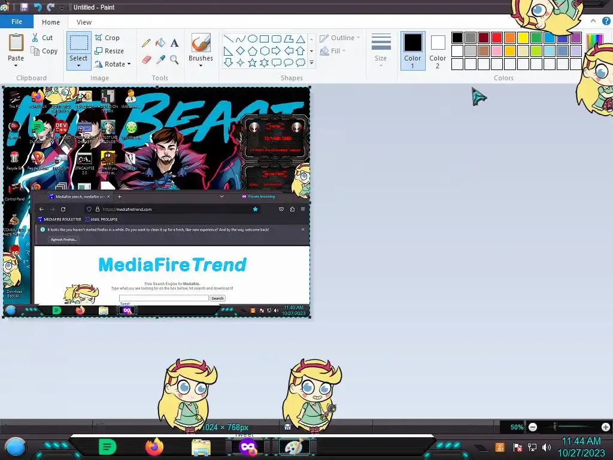The width and height of the screenshot is (613, 460).
Task: Click the Copy button
Action: 44,51
